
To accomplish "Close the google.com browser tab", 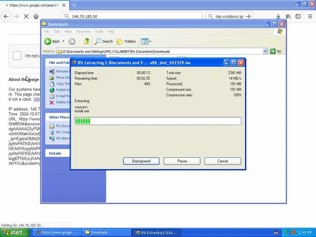I will [64, 5].
